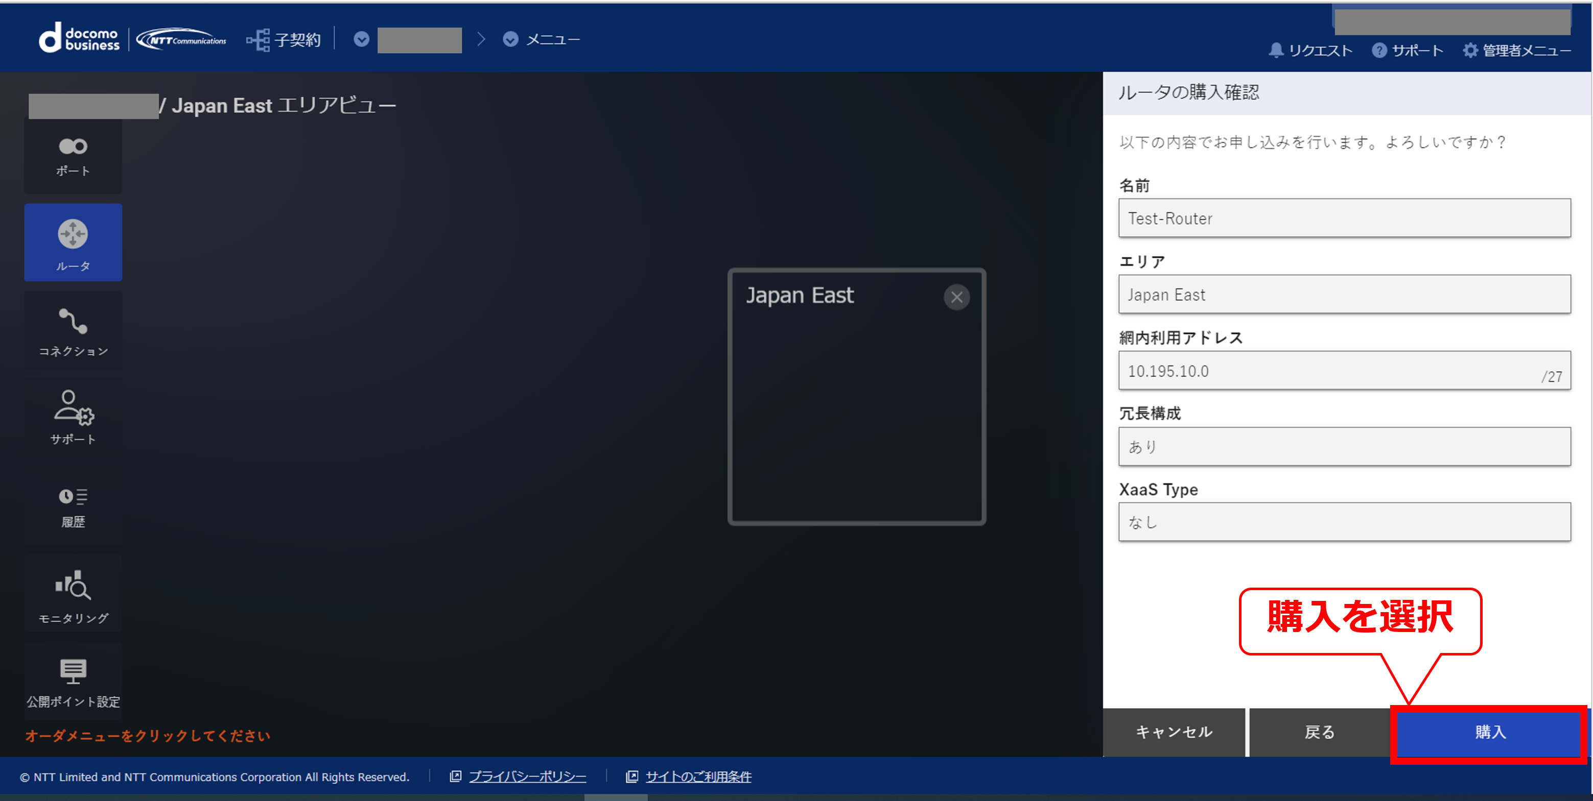This screenshot has width=1593, height=801.
Task: Click the エリア field showing Japan East
Action: [x=1344, y=294]
